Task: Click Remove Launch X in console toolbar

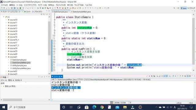Action: [152, 76]
